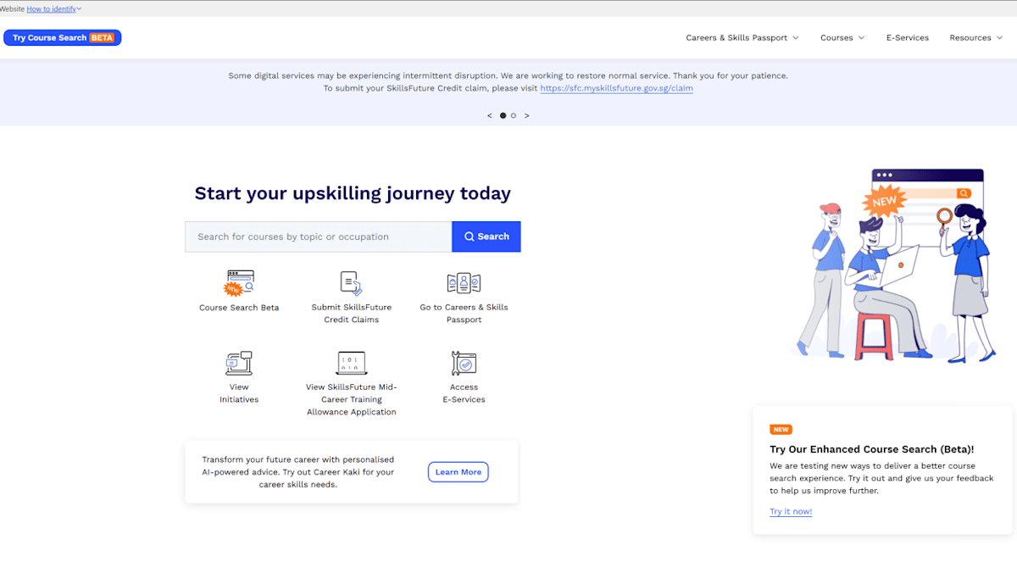Open the Careers & Skills Passport icon

[x=464, y=283]
